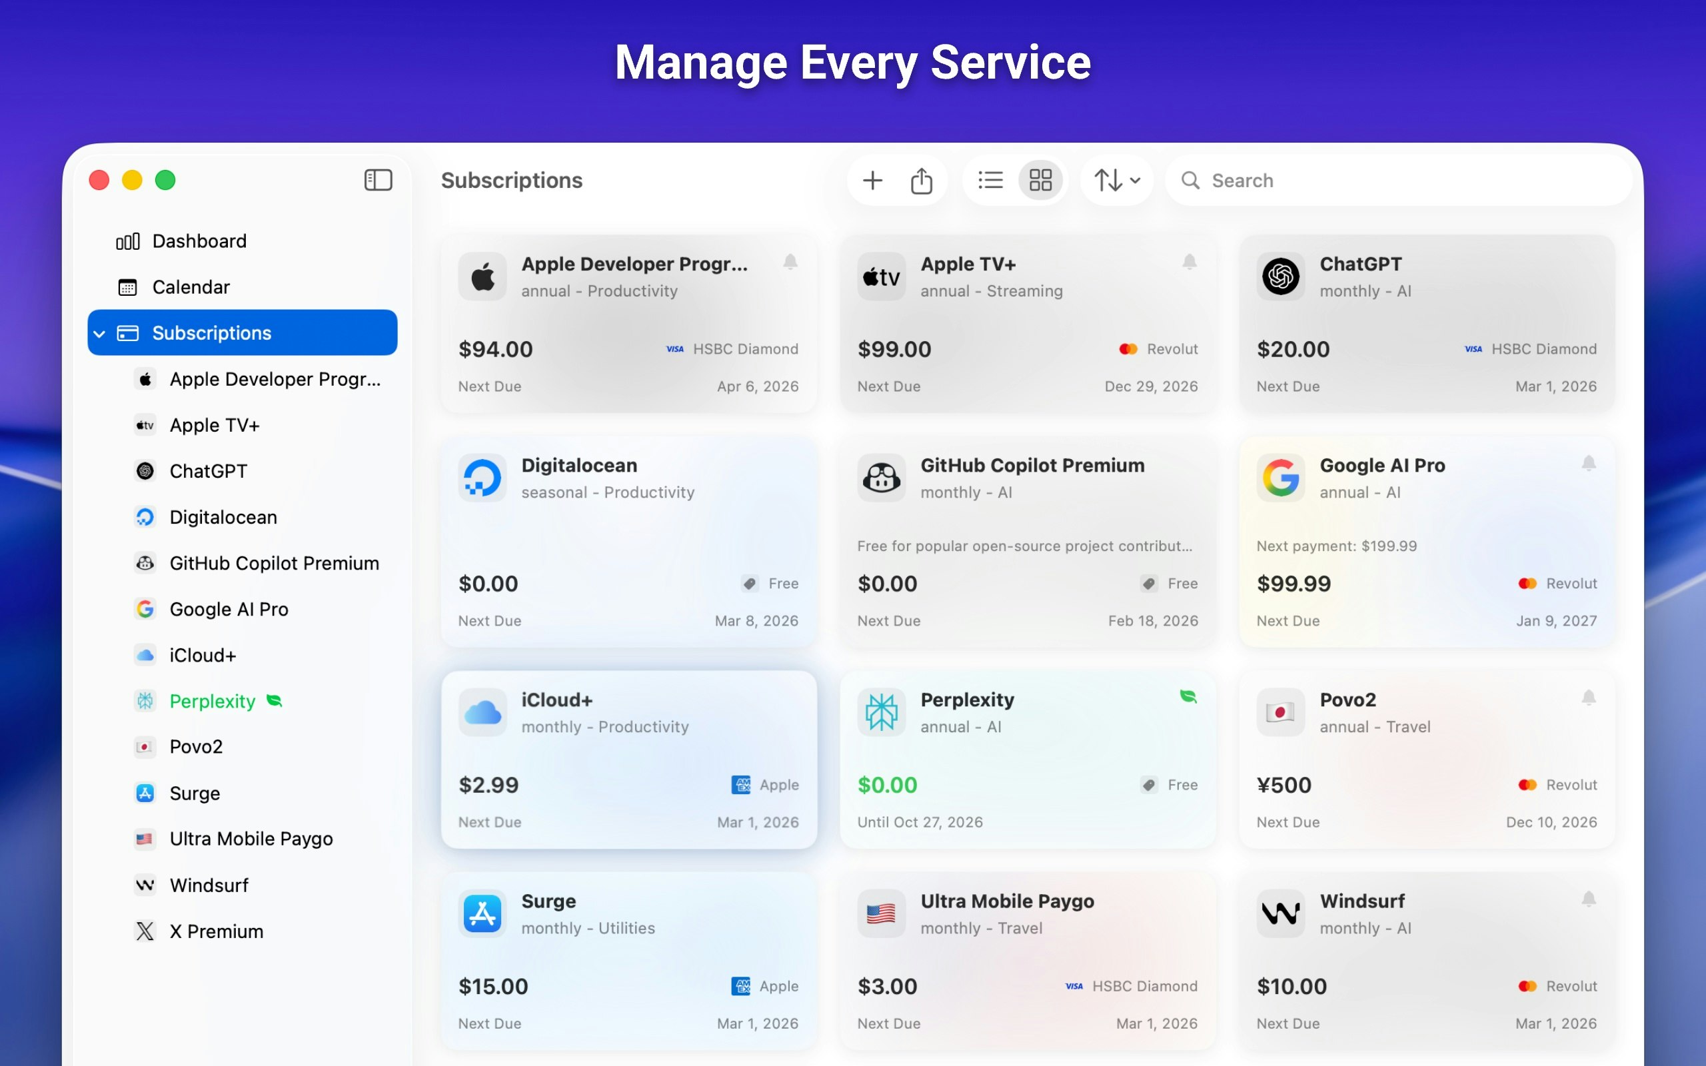Click the Perplexity green leaf icon on card
This screenshot has height=1066, width=1706.
click(1188, 697)
